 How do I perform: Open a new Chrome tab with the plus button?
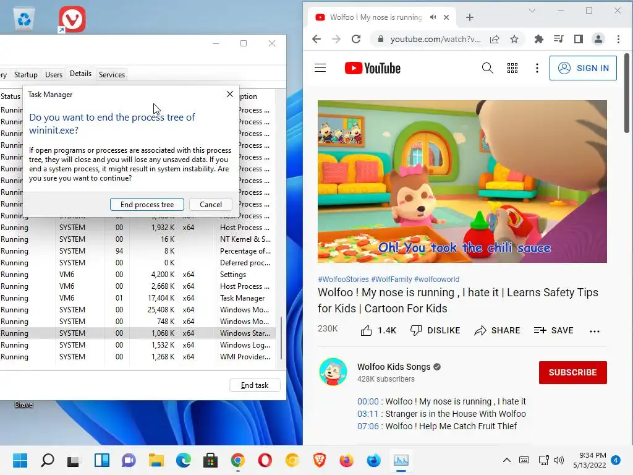(x=470, y=17)
